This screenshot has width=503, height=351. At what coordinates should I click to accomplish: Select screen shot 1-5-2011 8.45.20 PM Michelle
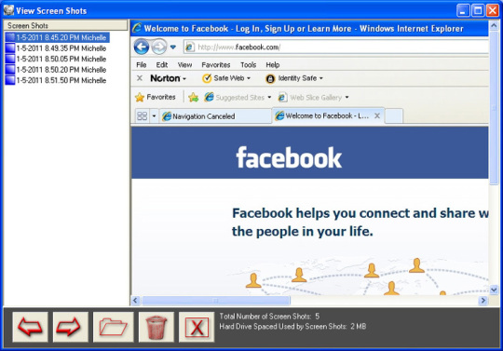coord(57,37)
